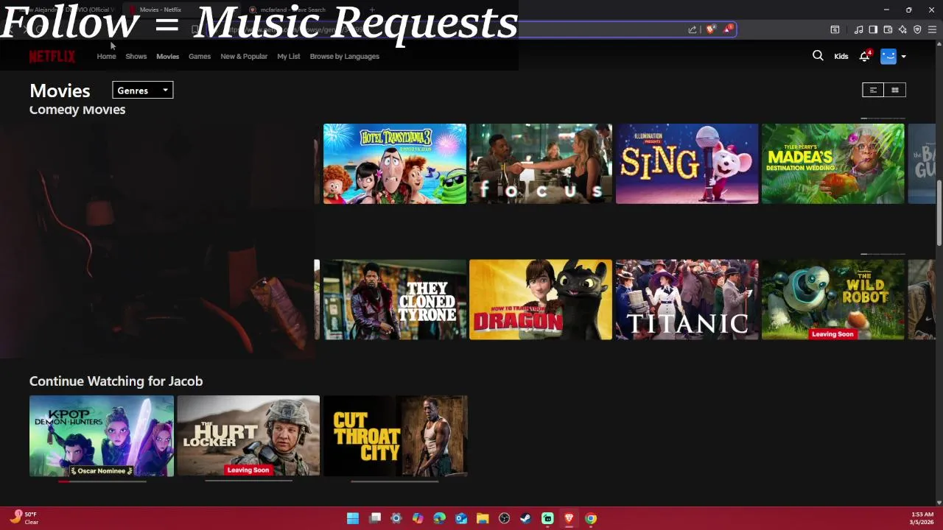Open Microsoft Copilot on taskbar

coord(418,518)
